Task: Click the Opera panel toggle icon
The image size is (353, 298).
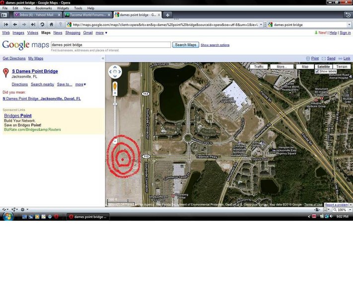Action: [4, 15]
